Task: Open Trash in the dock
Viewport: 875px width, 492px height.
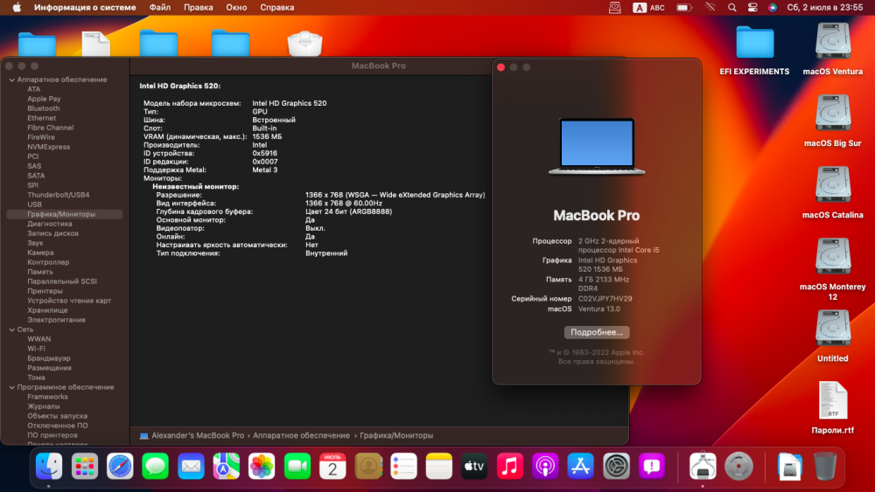Action: [x=825, y=466]
